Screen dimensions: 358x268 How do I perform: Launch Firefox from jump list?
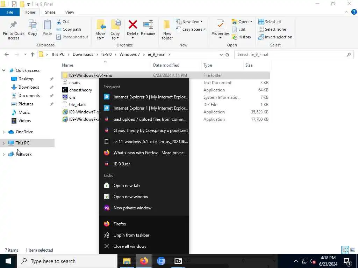[144, 224]
